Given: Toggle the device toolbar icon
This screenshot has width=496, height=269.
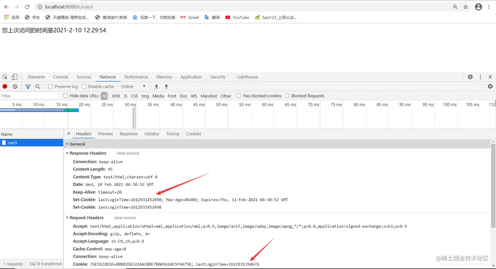Looking at the screenshot, I should 14,77.
